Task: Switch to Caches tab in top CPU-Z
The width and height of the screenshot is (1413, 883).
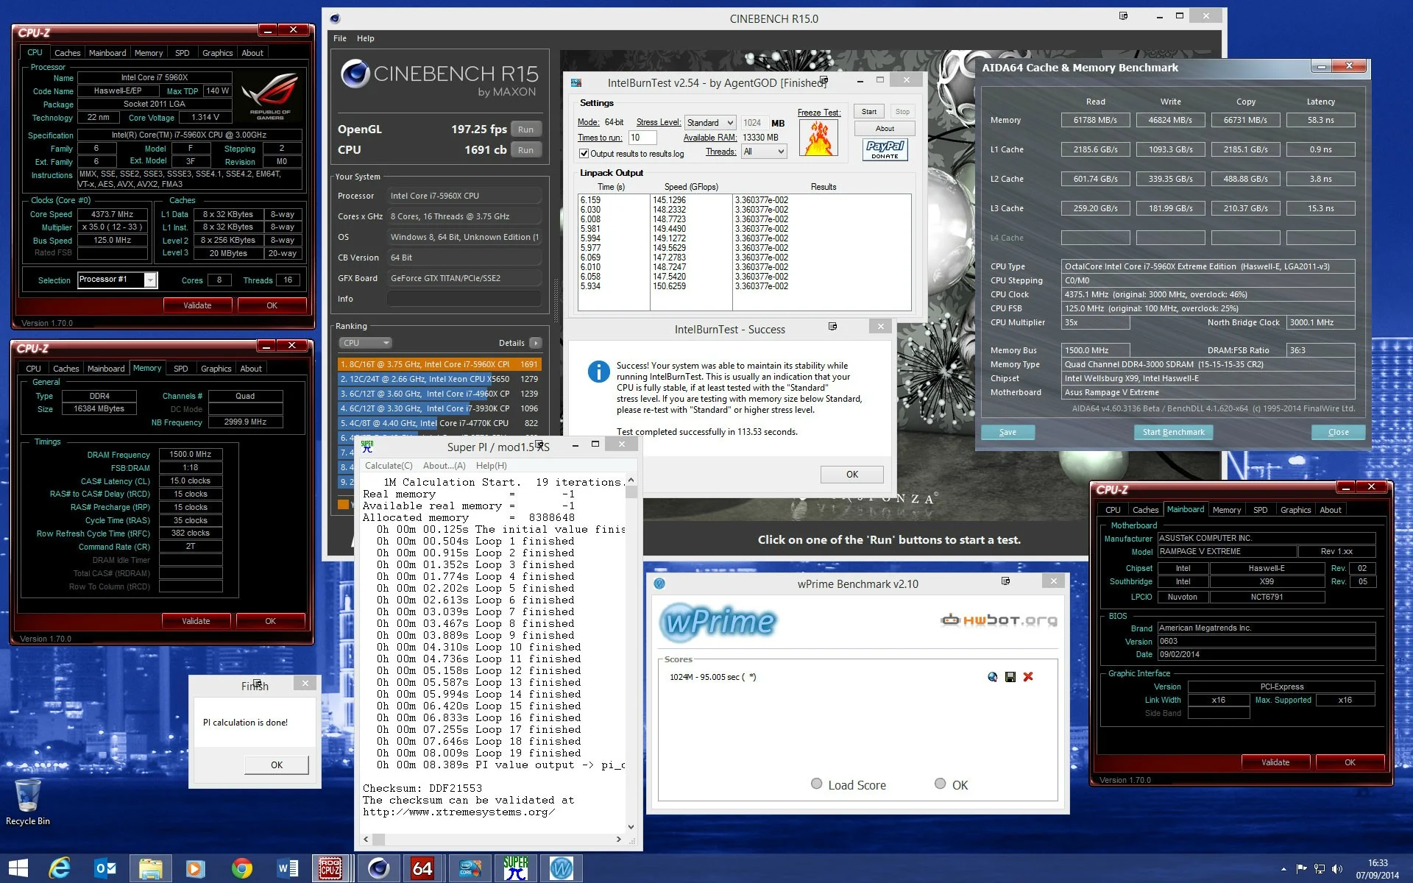Action: click(x=67, y=53)
